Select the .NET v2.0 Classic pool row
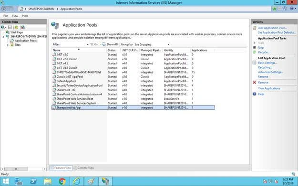 point(133,59)
